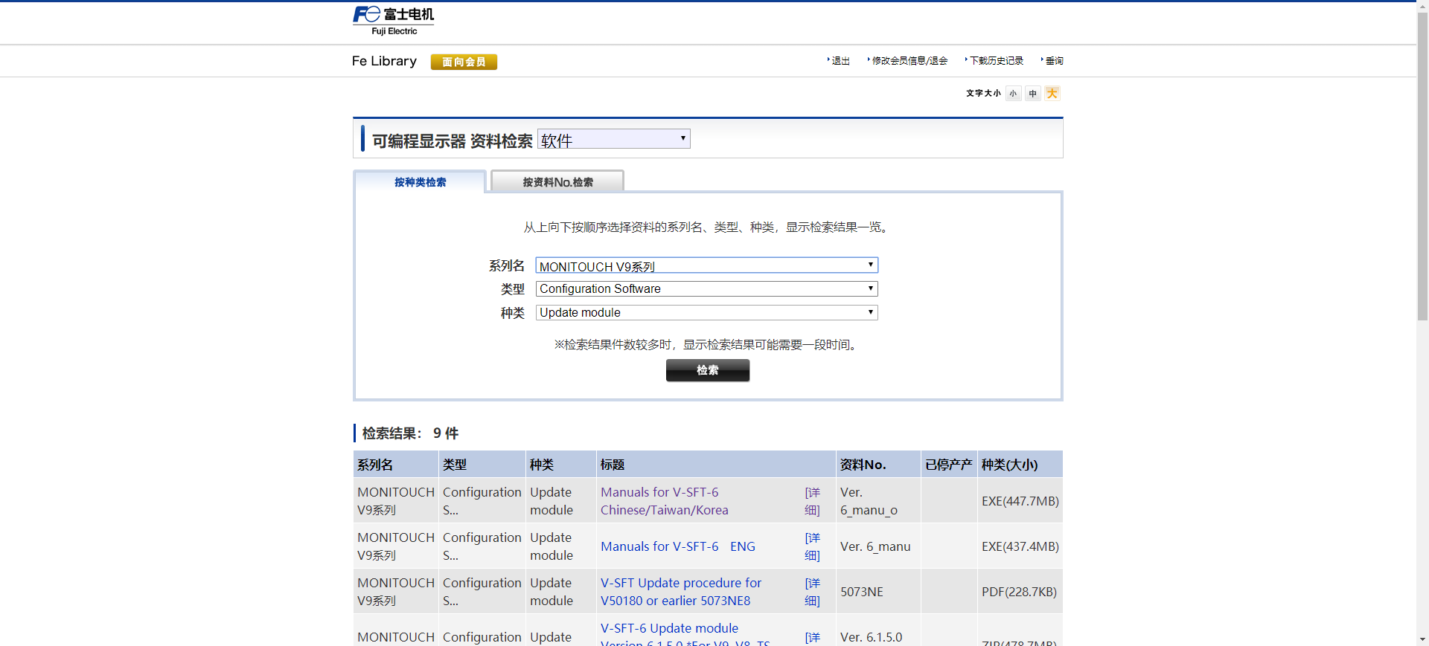Screen dimensions: 1429x646
Task: Expand the 系列名 MONITOUCH V9 dropdown
Action: tap(706, 266)
